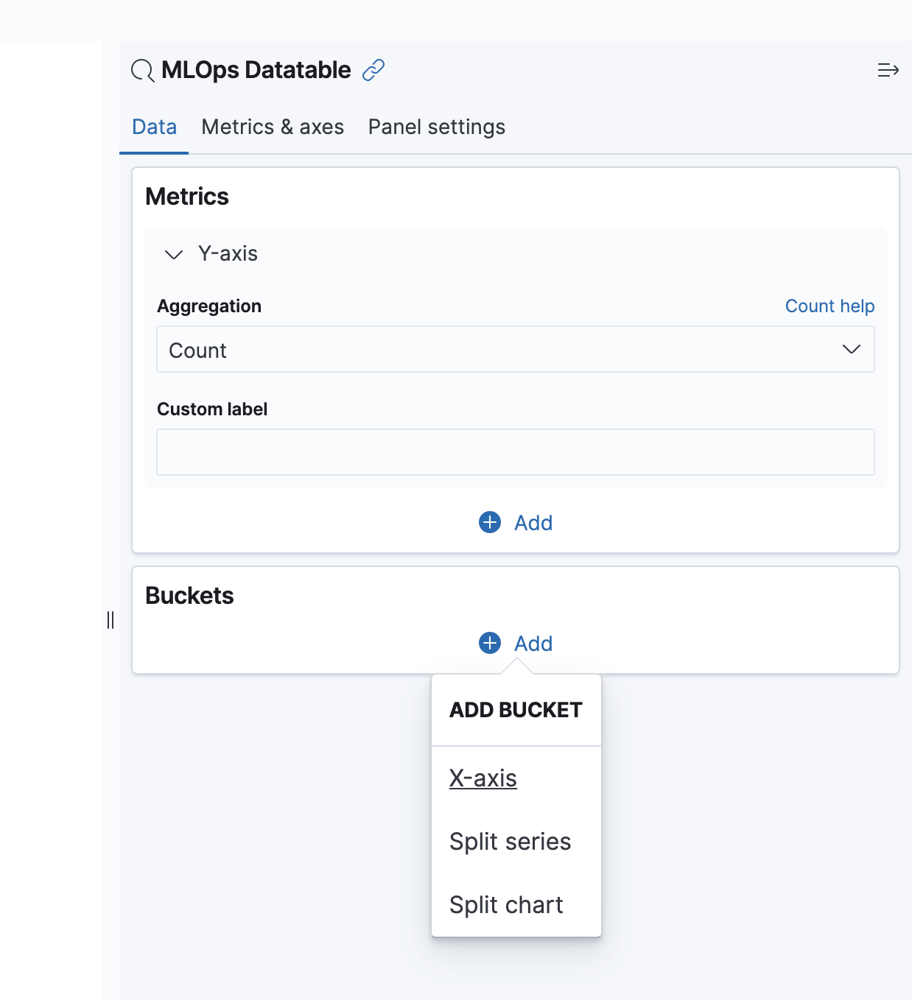Click the plus icon in Metrics section

click(490, 522)
